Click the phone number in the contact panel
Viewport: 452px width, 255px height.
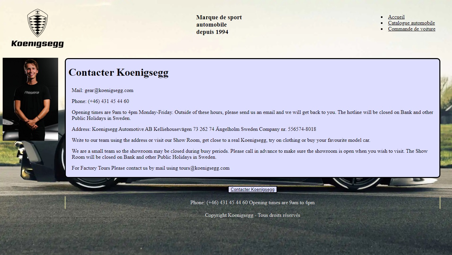[108, 101]
